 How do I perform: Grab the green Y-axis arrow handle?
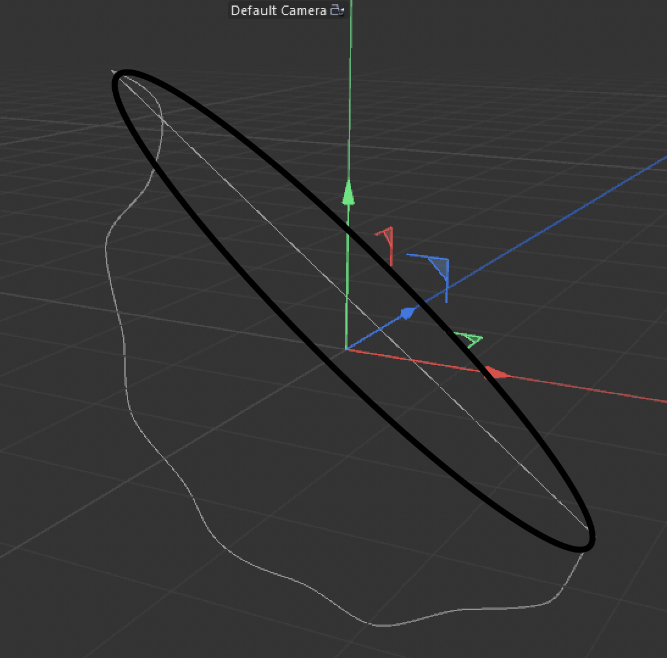click(348, 193)
